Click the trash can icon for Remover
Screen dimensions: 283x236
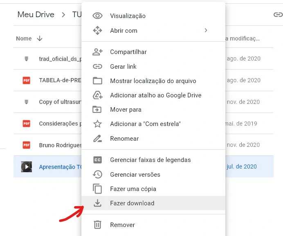click(97, 225)
